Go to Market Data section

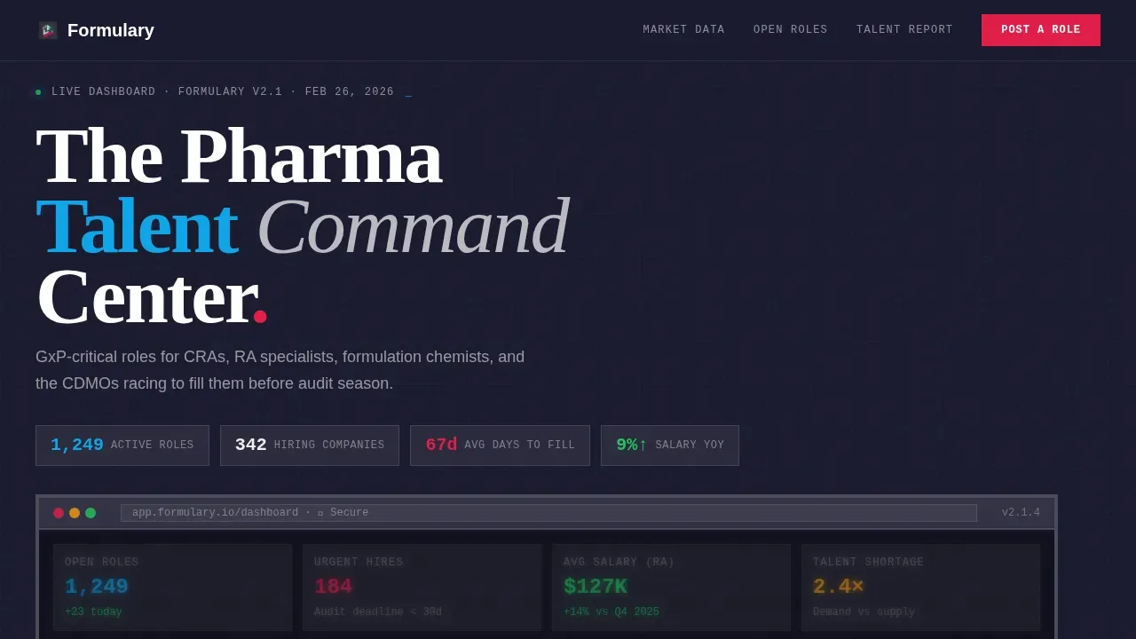683,30
